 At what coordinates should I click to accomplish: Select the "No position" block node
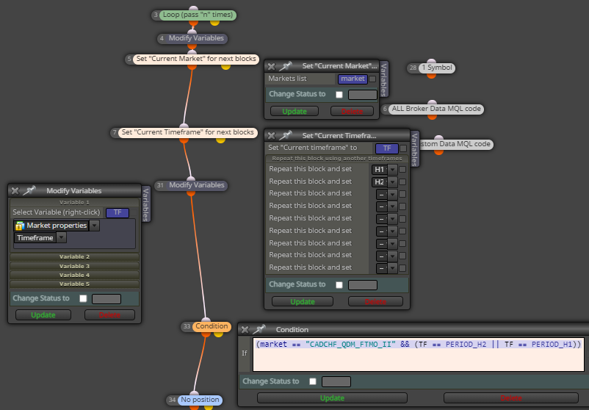pos(200,400)
